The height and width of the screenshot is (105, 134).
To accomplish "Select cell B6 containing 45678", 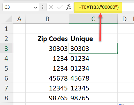I will (x=47, y=78).
